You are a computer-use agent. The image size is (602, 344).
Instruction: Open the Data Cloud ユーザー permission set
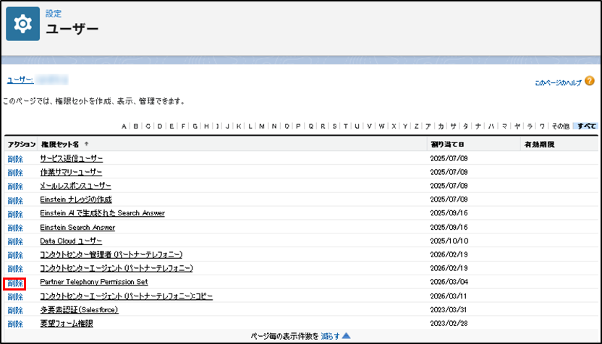point(71,241)
